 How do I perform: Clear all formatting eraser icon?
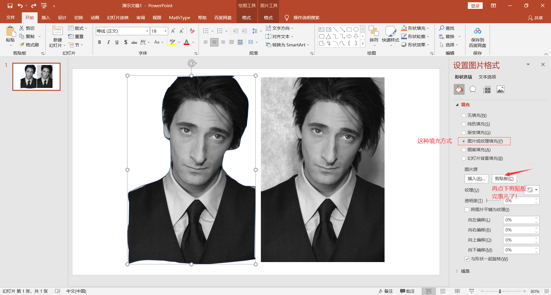coord(192,31)
